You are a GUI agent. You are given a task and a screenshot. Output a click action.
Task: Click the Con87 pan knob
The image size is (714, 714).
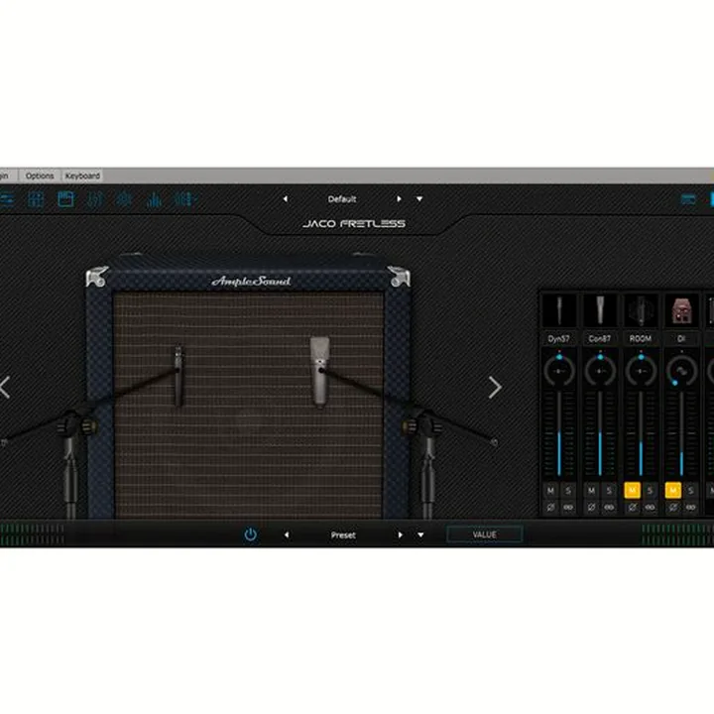click(x=600, y=371)
